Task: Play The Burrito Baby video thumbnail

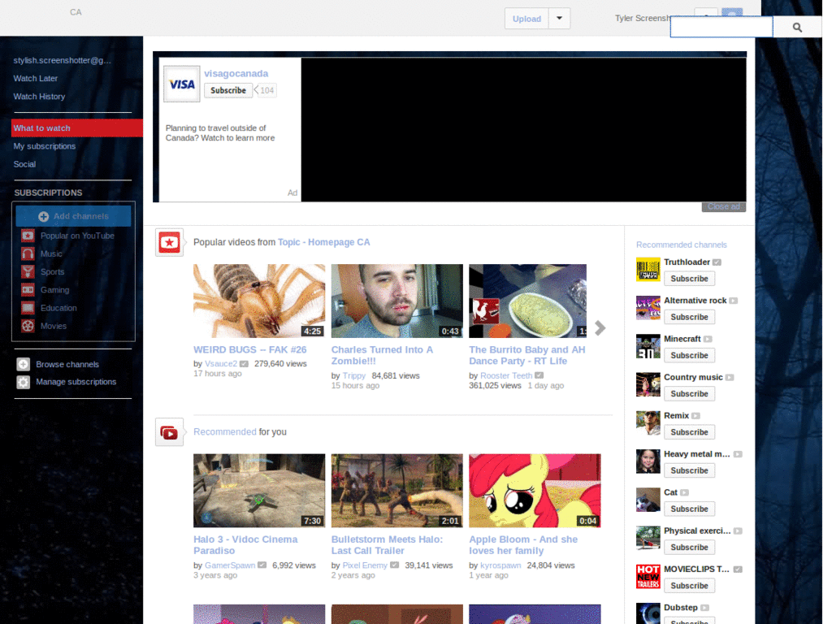Action: pyautogui.click(x=527, y=301)
